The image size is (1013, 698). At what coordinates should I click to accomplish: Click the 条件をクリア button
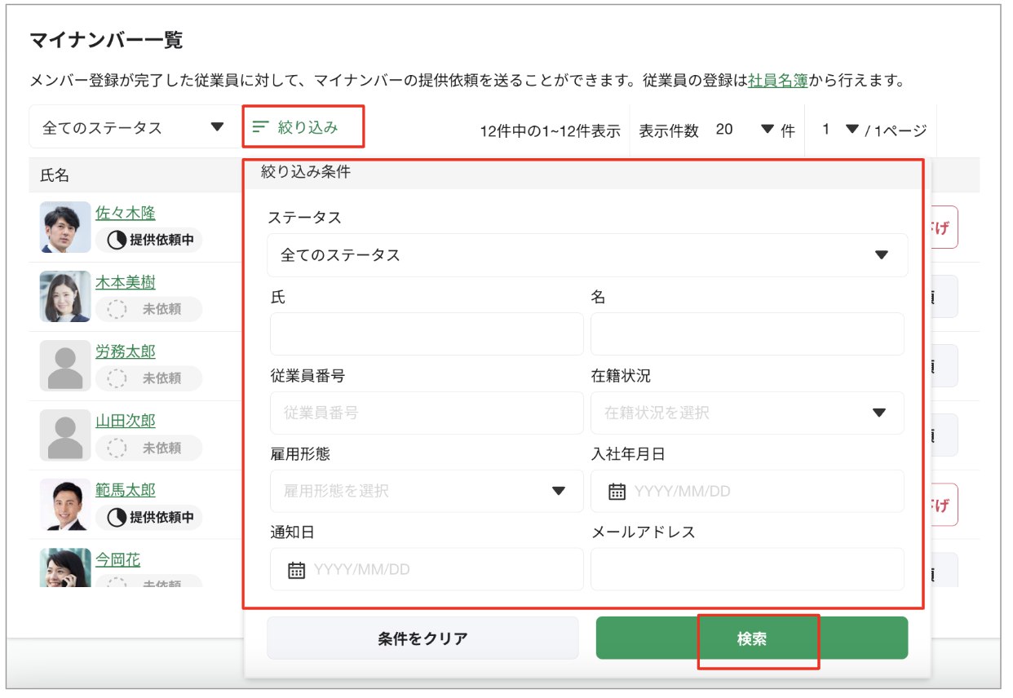tap(422, 638)
